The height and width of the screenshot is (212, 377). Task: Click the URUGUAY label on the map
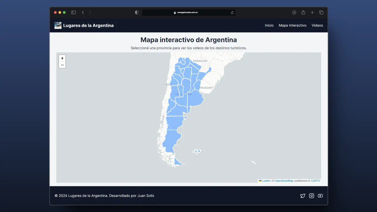206,88
